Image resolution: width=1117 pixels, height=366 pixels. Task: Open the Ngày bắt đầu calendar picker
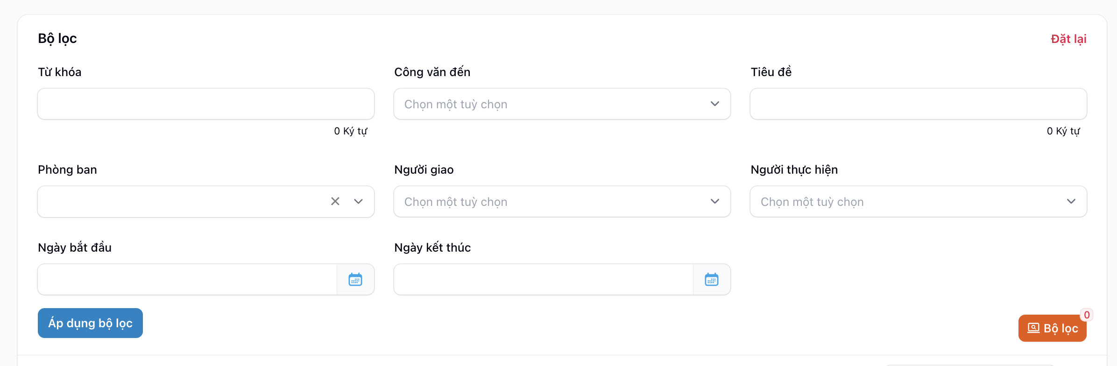click(355, 280)
